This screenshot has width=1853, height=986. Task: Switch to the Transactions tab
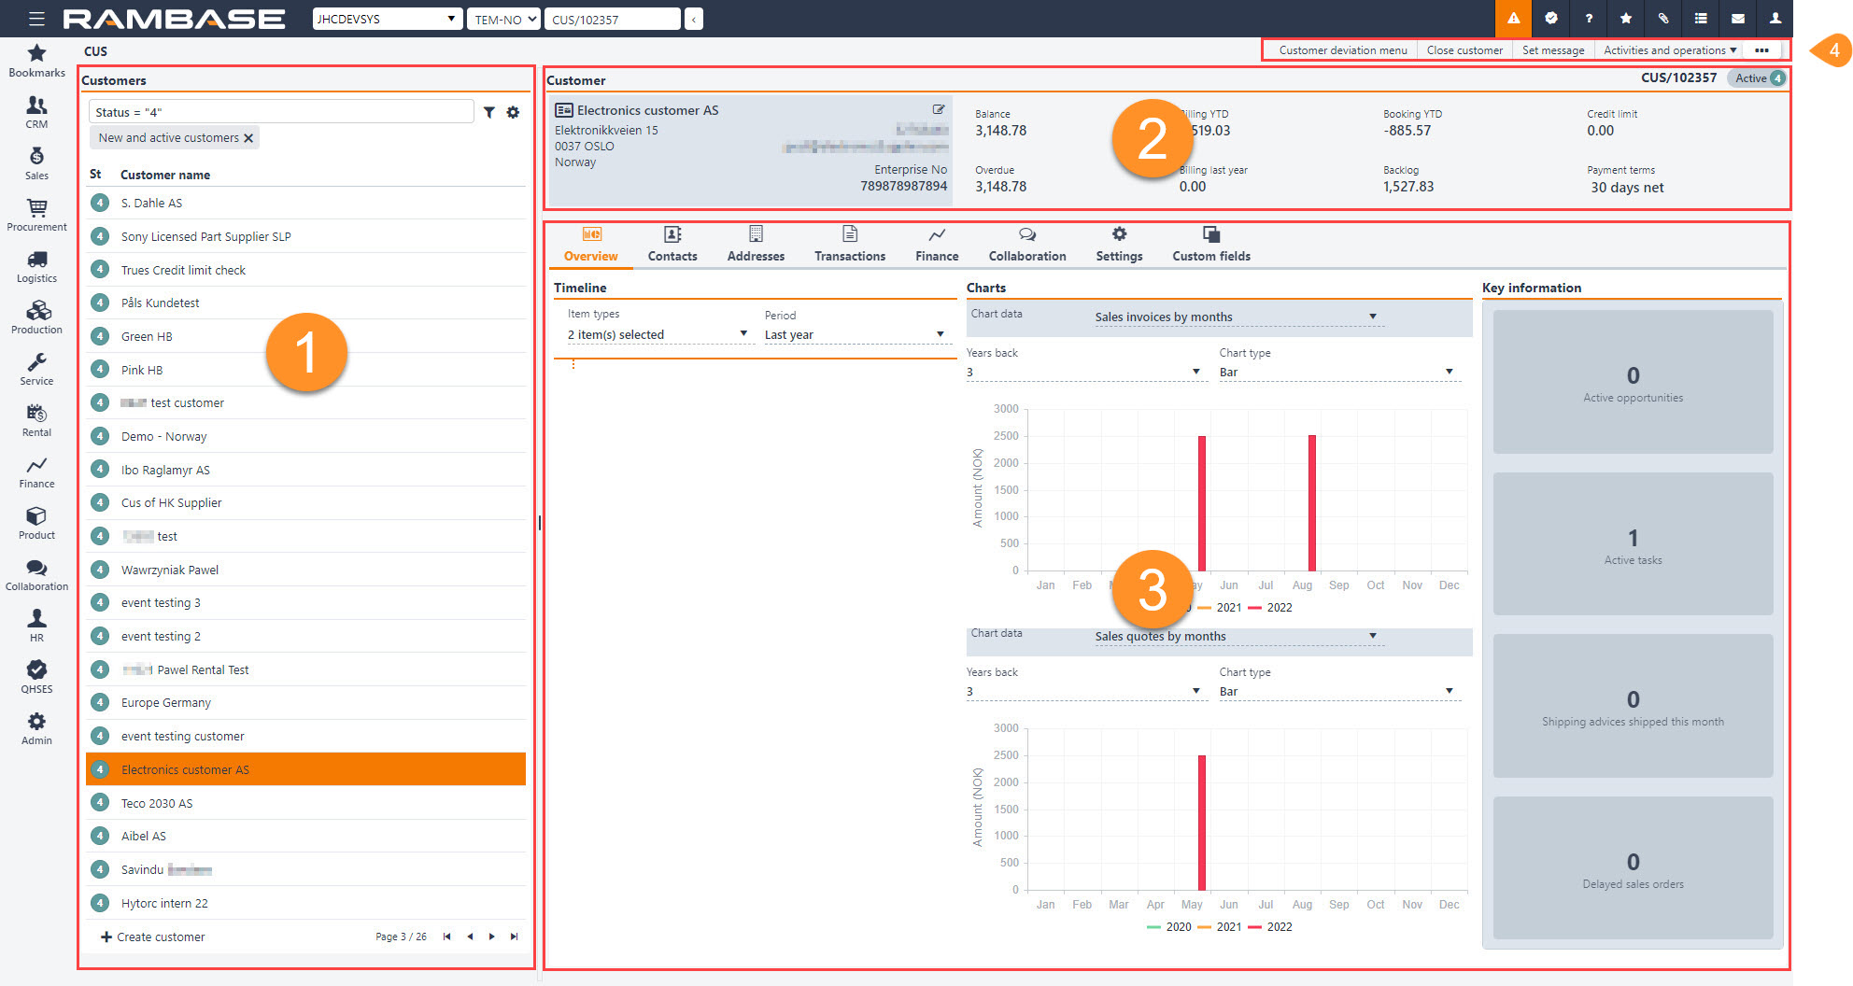[849, 244]
